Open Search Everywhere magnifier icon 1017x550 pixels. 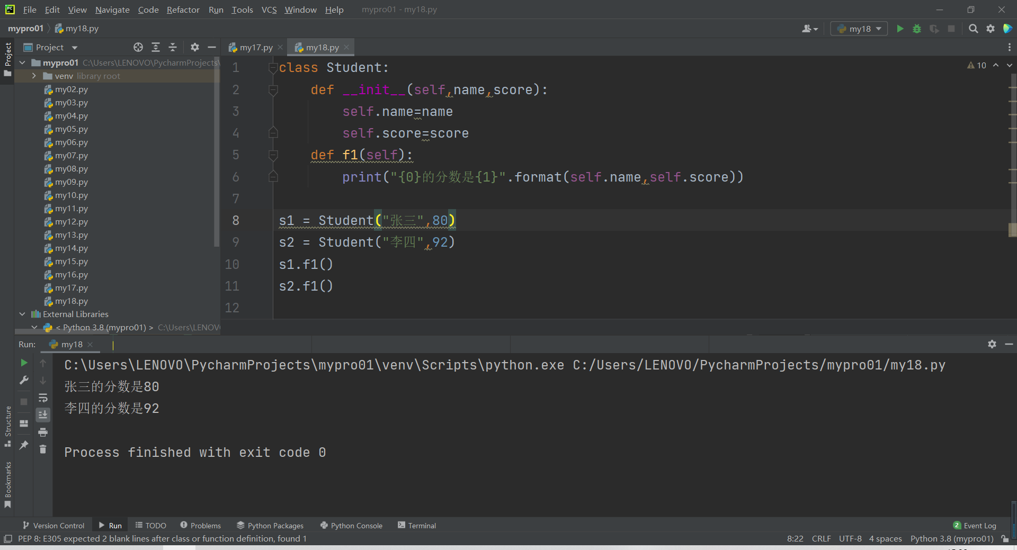[x=973, y=29]
